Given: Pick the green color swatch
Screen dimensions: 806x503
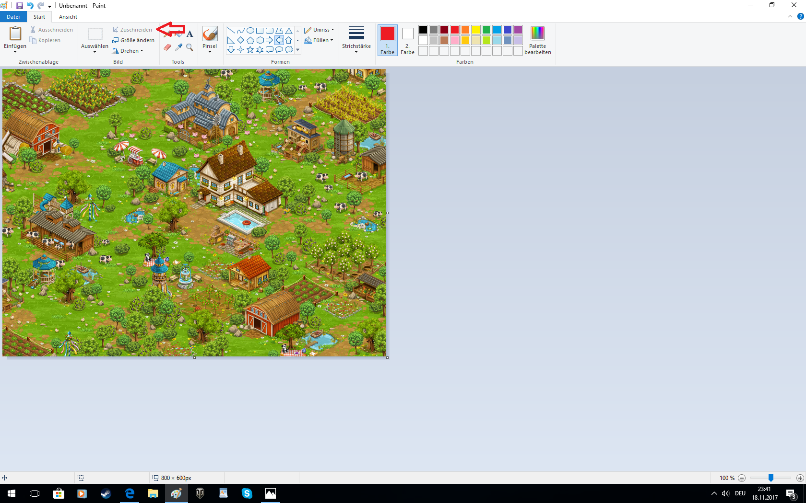Looking at the screenshot, I should pos(486,30).
